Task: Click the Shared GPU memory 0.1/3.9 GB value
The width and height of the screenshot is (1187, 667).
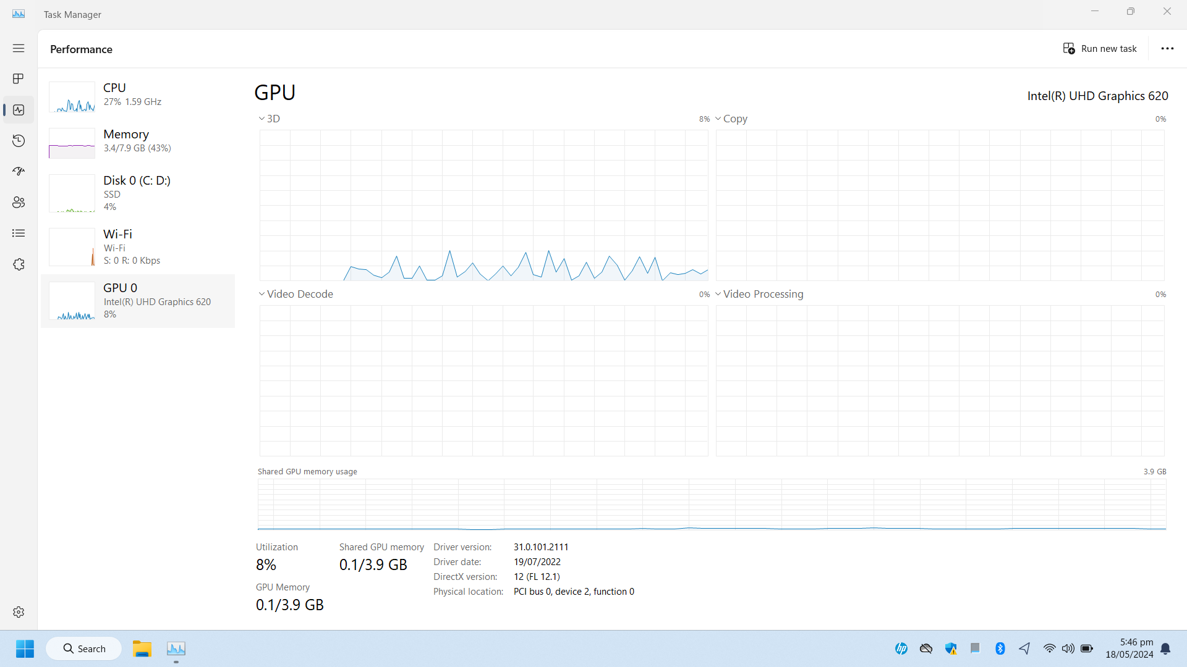Action: click(x=373, y=564)
